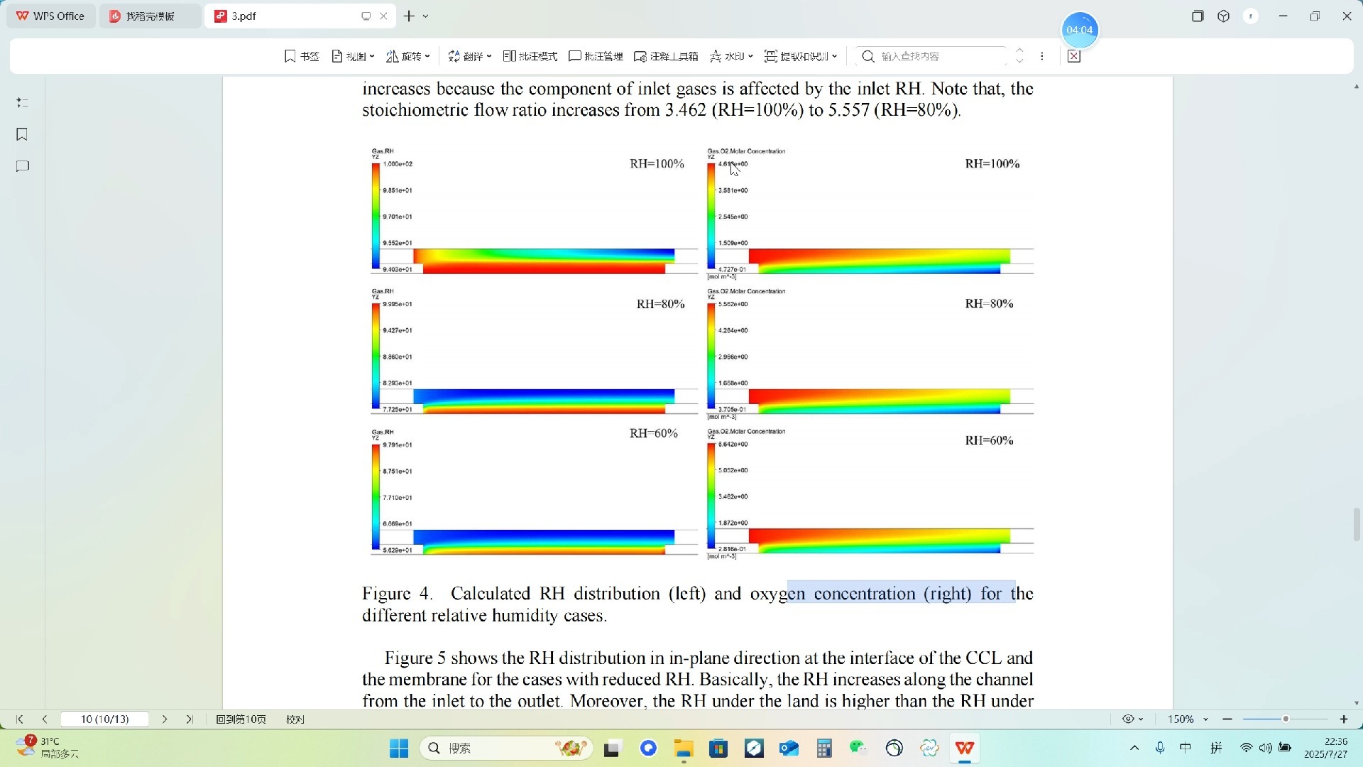Switch to the 找稻壳模板 tab
The width and height of the screenshot is (1363, 767).
coord(150,16)
